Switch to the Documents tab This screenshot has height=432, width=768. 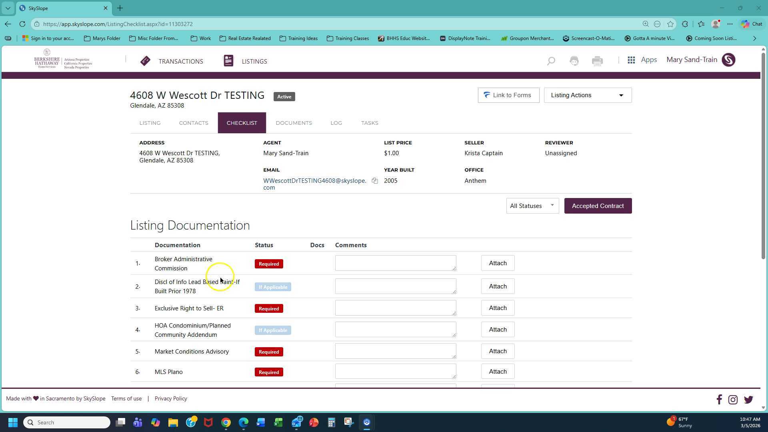[294, 123]
